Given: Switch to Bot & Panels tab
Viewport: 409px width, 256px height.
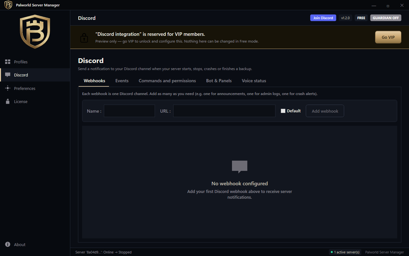Looking at the screenshot, I should (219, 81).
